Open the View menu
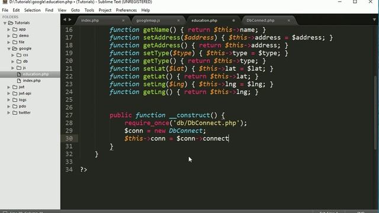The width and height of the screenshot is (379, 213). (62, 10)
